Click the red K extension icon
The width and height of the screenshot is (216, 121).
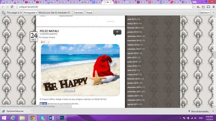click(x=198, y=7)
